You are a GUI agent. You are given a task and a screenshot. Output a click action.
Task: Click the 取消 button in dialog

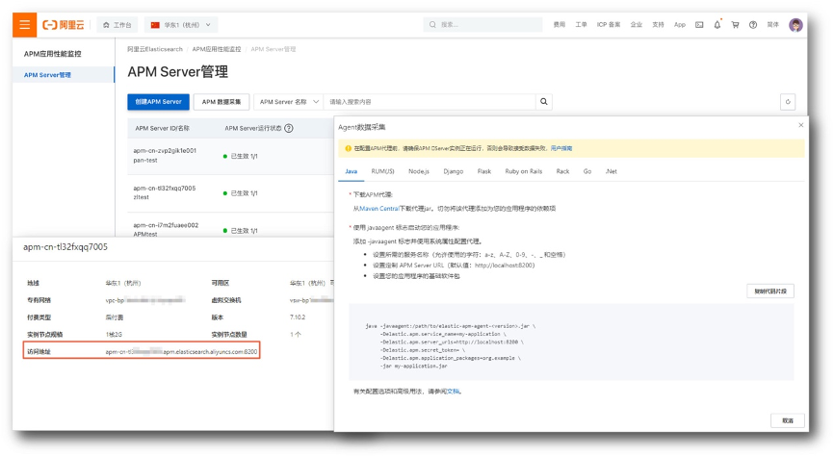[x=787, y=420]
